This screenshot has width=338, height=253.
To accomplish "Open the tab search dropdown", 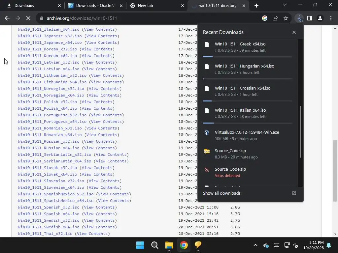I will pos(285,5).
